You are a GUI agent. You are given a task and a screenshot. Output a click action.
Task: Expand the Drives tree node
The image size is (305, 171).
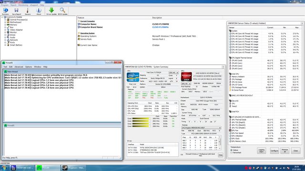pyautogui.click(x=5, y=35)
